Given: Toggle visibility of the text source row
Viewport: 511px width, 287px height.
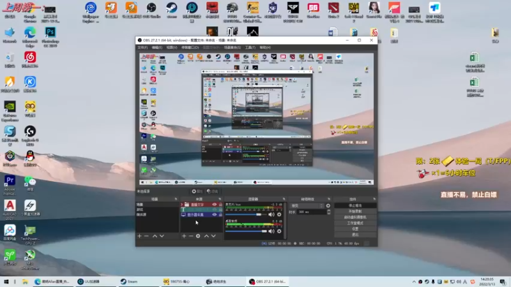Looking at the screenshot, I should [215, 210].
